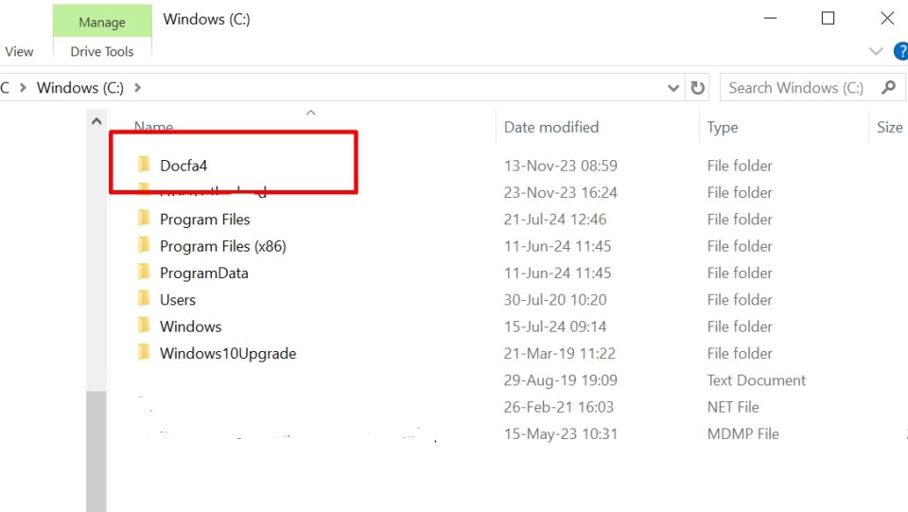Image resolution: width=908 pixels, height=512 pixels.
Task: Click the search magnifier icon
Action: click(888, 88)
